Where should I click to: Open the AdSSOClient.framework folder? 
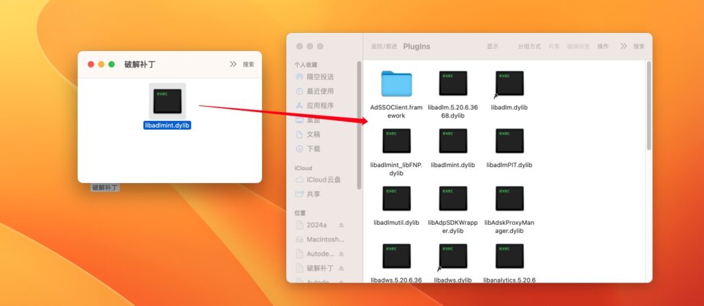click(x=397, y=84)
